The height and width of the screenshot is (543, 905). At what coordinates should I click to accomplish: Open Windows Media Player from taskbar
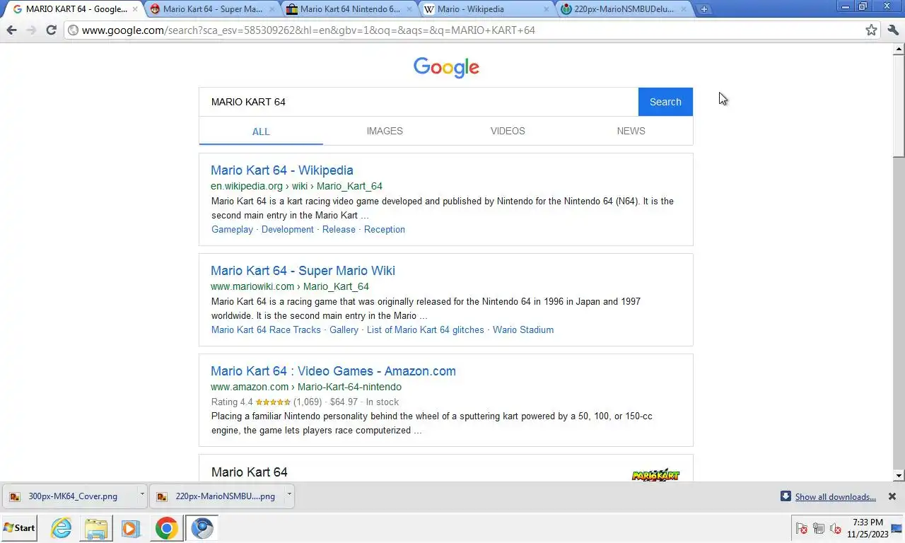pyautogui.click(x=131, y=528)
